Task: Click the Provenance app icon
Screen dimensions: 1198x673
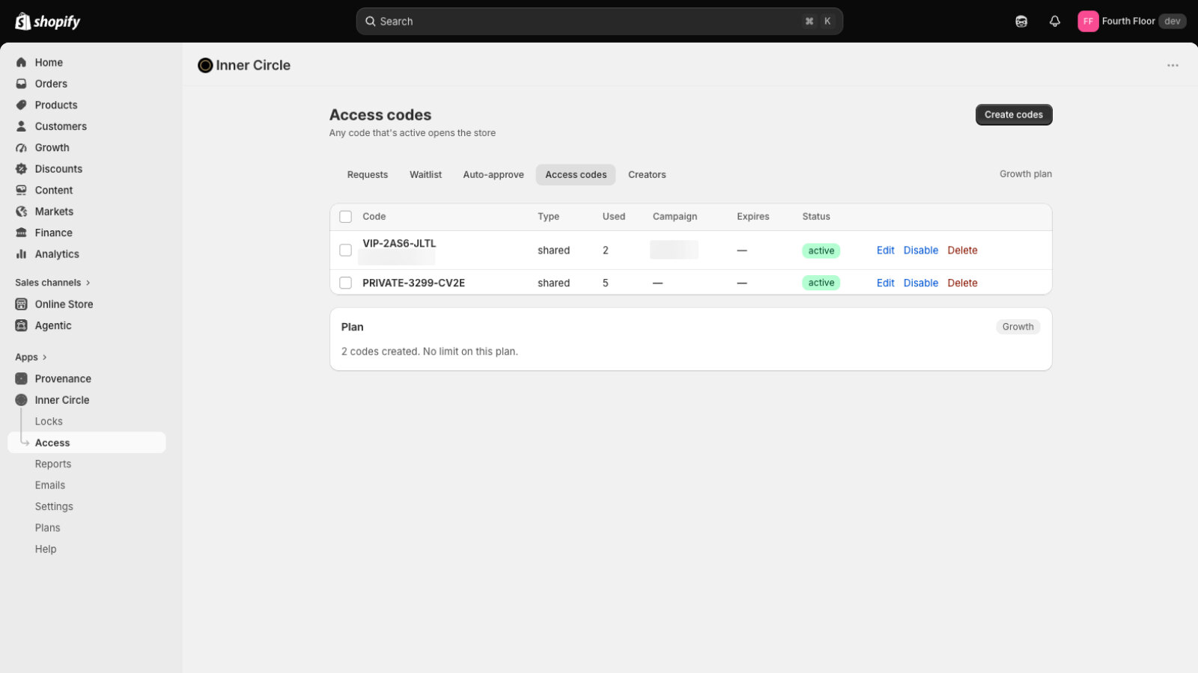Action: point(21,379)
